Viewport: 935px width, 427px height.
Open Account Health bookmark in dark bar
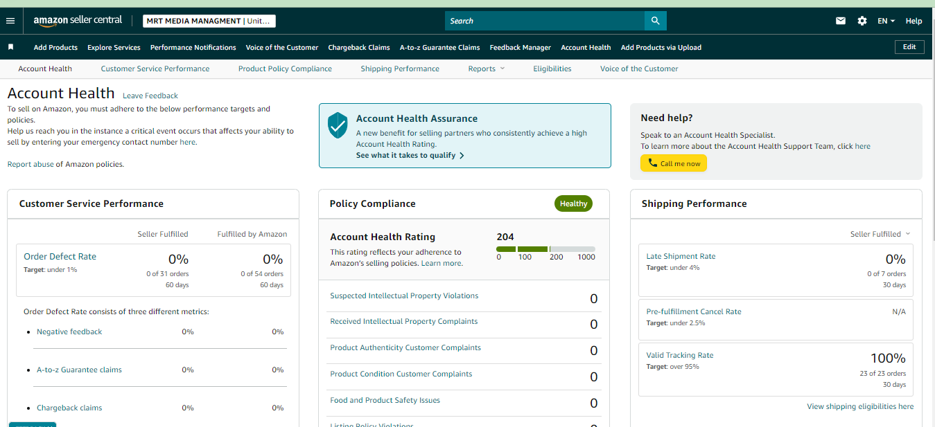(x=586, y=47)
